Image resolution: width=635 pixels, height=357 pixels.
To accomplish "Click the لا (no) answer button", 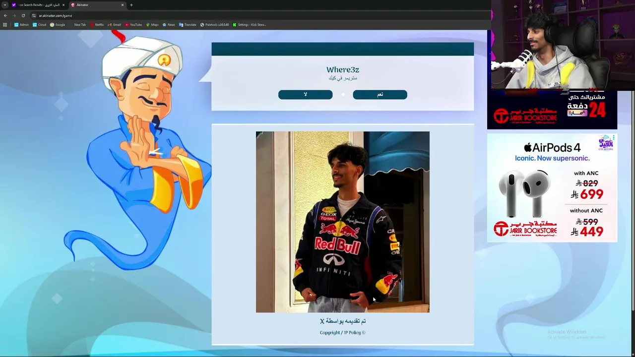I will click(x=305, y=94).
